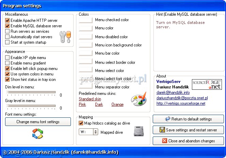Click the wrench and screwdriver tools icon
This screenshot has height=158, width=226.
click(x=64, y=37)
